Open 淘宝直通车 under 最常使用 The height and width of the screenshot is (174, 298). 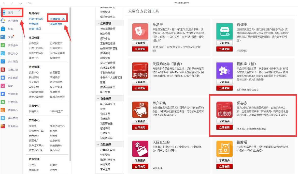click(56, 24)
